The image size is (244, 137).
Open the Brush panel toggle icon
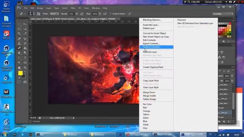click(39, 14)
